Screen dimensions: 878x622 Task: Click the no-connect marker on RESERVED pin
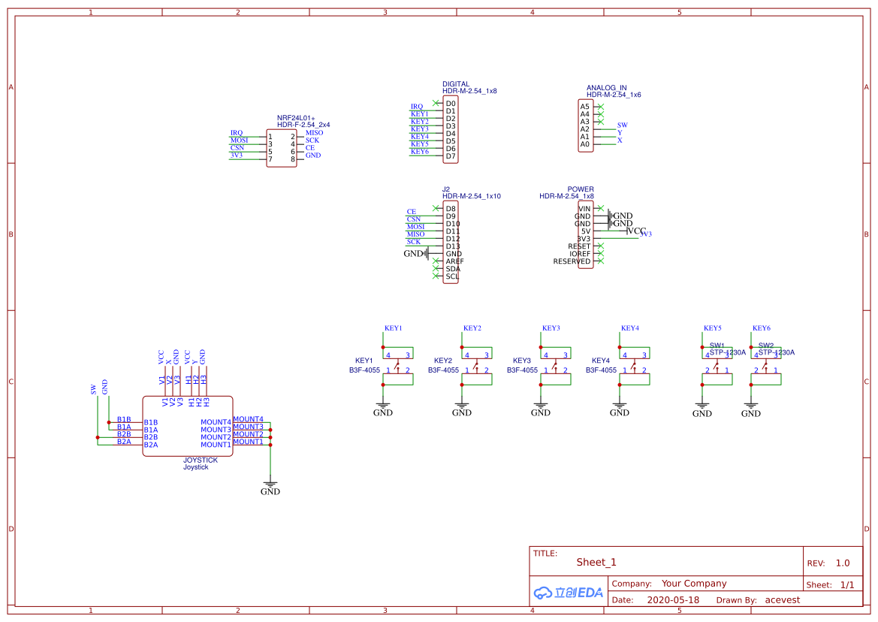click(x=601, y=261)
